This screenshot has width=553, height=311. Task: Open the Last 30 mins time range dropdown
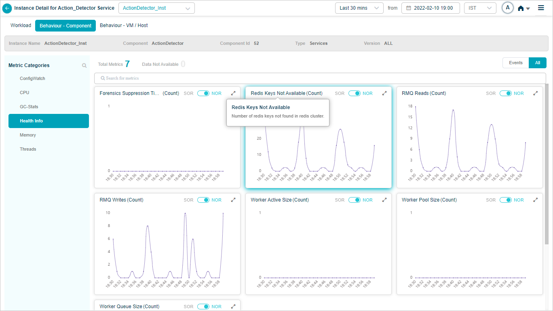click(359, 8)
